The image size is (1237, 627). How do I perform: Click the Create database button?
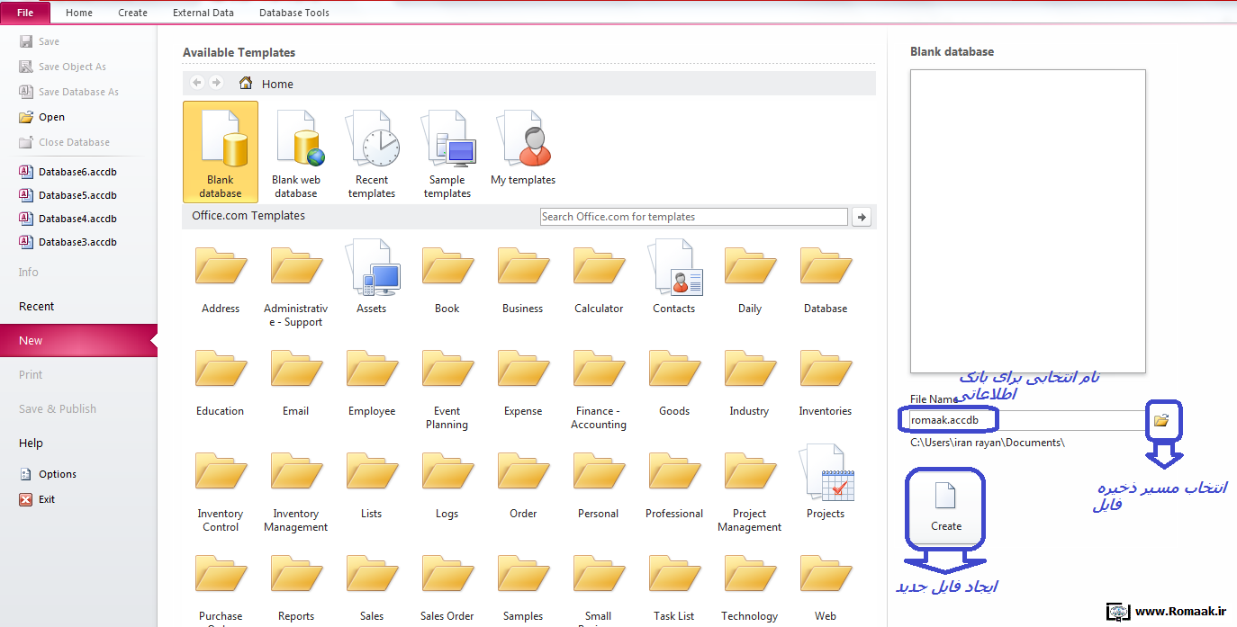click(946, 508)
